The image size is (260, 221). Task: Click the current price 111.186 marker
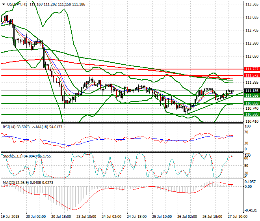click(251, 91)
